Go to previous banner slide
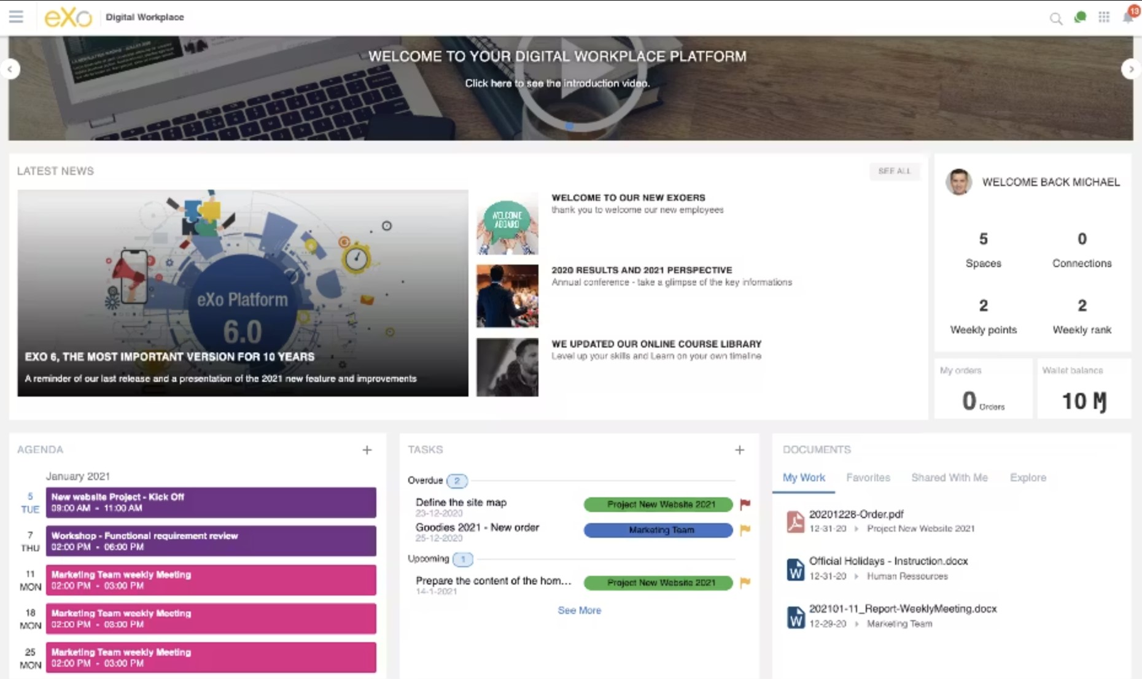Screen dimensions: 1142x679 click(x=10, y=69)
